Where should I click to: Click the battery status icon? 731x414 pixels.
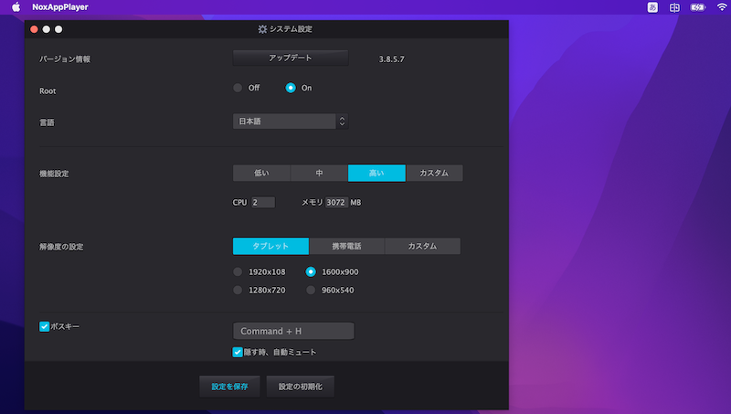[x=698, y=7]
